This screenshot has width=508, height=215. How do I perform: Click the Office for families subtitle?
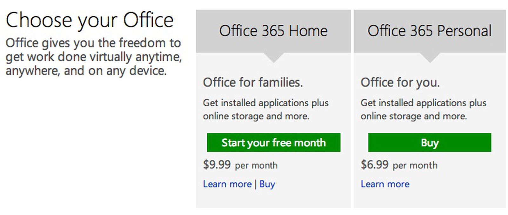[253, 82]
